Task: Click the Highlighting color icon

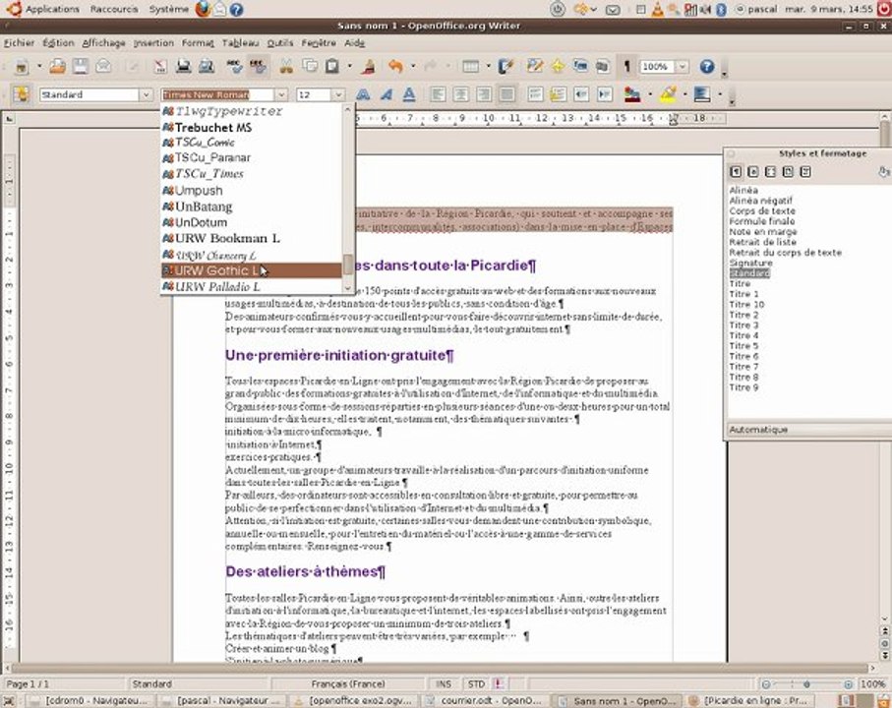Action: point(668,94)
